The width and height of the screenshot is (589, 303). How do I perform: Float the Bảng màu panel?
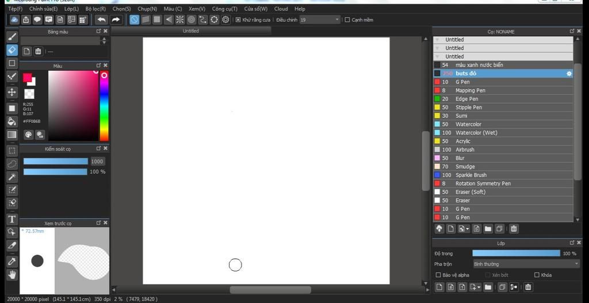pyautogui.click(x=99, y=31)
